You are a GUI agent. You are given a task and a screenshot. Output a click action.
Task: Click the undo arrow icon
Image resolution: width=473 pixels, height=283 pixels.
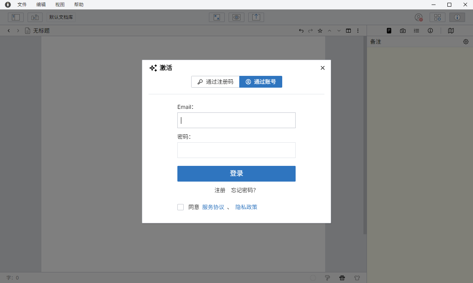(301, 31)
